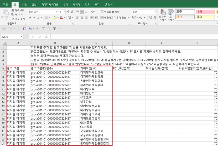218x146 pixels.
Task: Switch to the 검토 (Review) tab
Action: pos(87,4)
